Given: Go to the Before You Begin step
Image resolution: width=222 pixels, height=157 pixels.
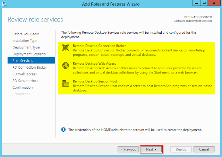Looking at the screenshot, I should (x=26, y=34).
